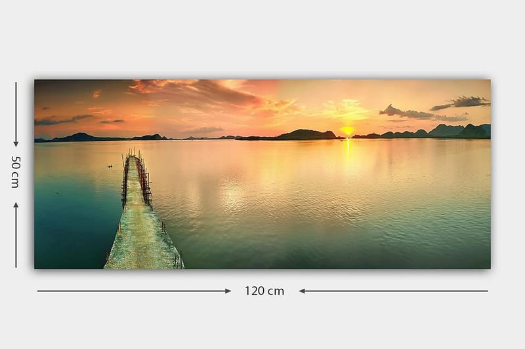Select the 120 cm width label
Viewport: 525px width, 349px height.
coord(264,291)
